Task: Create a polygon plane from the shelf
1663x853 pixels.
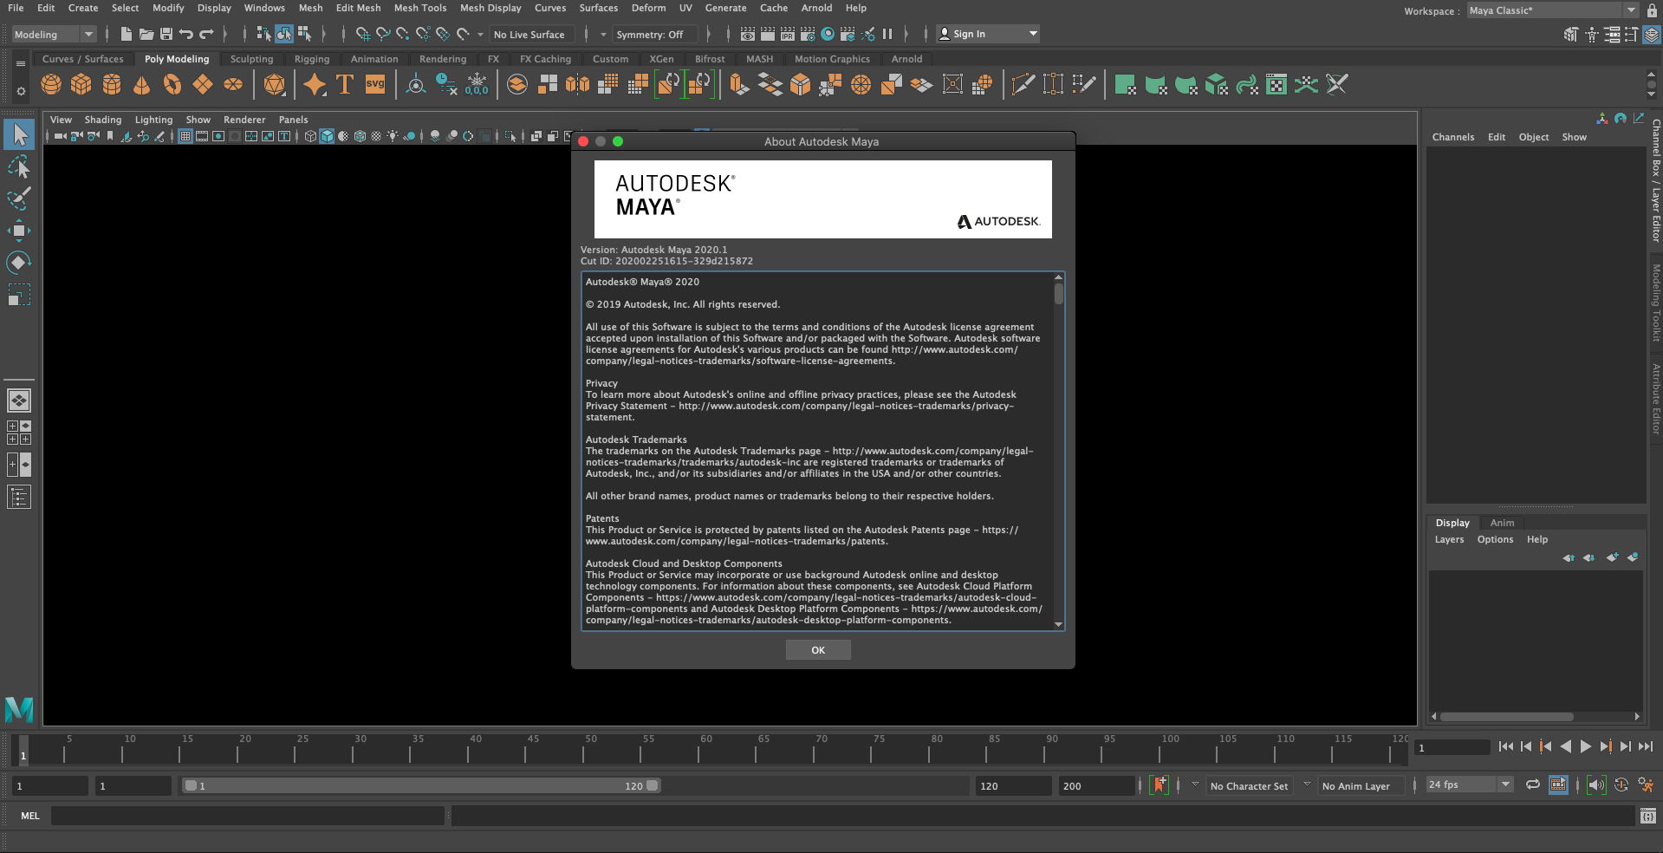Action: pyautogui.click(x=203, y=85)
